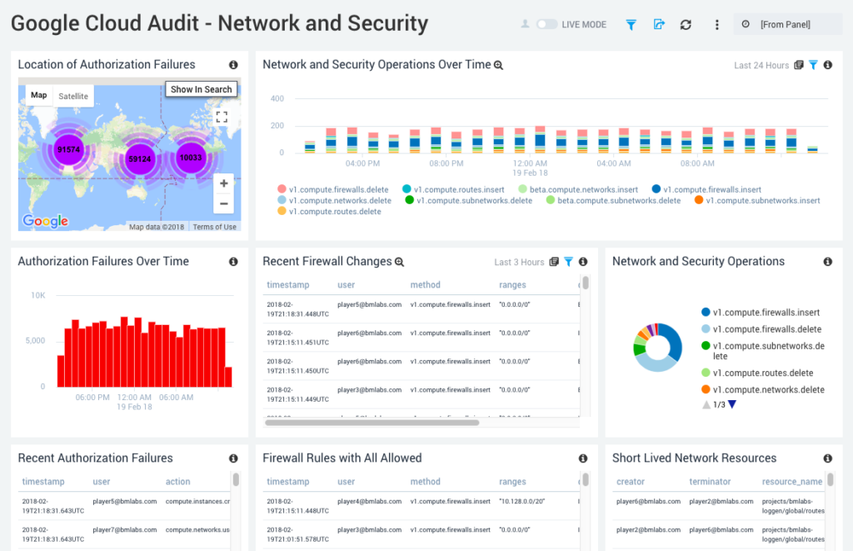Toggle v1.compute.subnetworks.delete series in bar chart legend
853x551 pixels.
468,200
